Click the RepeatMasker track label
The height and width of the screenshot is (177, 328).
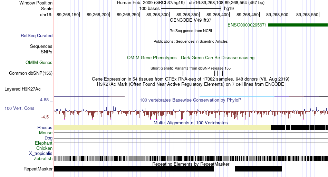pos(38,169)
